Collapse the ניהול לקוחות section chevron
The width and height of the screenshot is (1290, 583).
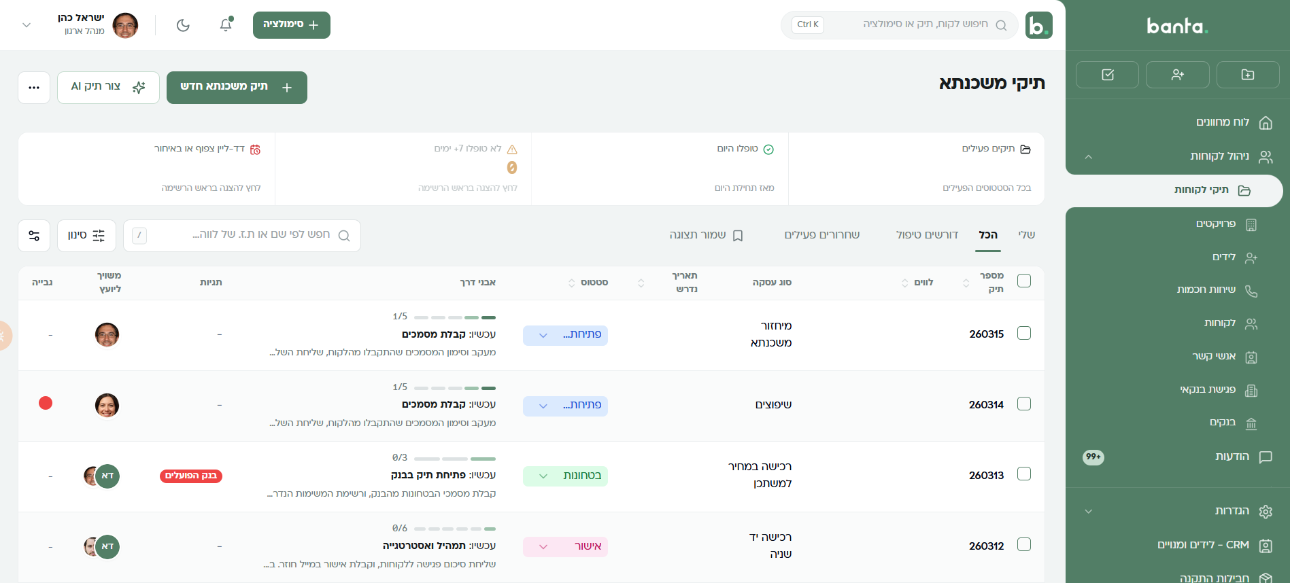click(x=1089, y=157)
